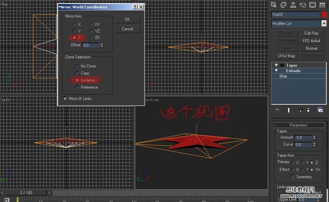Select Z mirror axis radio button
329x202 pixels.
tap(74, 38)
